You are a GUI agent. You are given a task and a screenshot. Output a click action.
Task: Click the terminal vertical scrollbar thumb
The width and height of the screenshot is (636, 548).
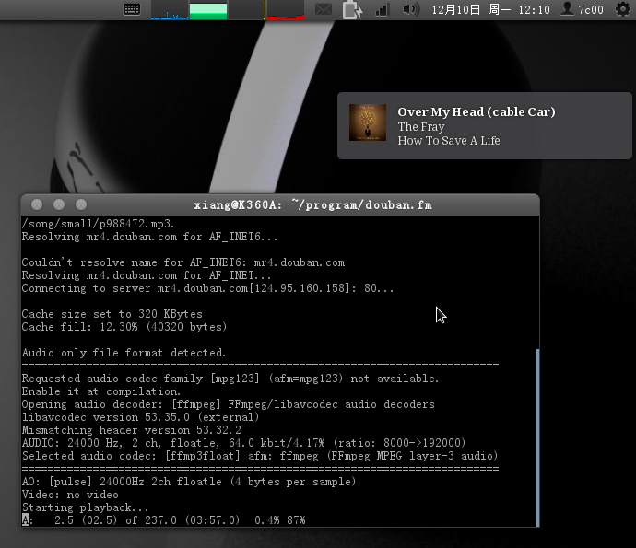pos(538,437)
